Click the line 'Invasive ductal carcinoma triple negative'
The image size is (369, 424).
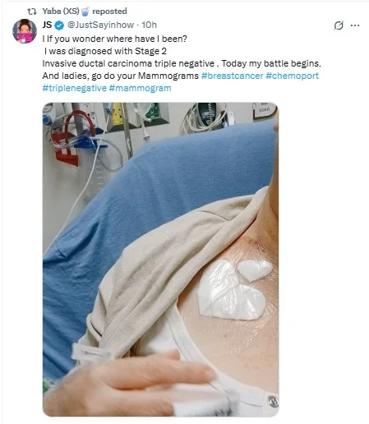pos(128,63)
